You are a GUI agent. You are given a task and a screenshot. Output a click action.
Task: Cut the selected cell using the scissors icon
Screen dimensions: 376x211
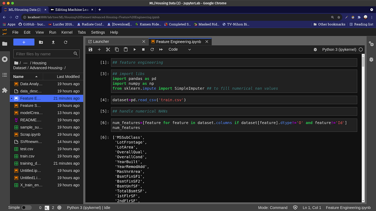(108, 50)
